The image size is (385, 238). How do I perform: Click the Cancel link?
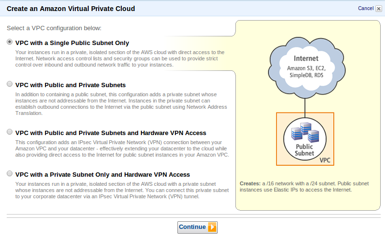click(366, 8)
